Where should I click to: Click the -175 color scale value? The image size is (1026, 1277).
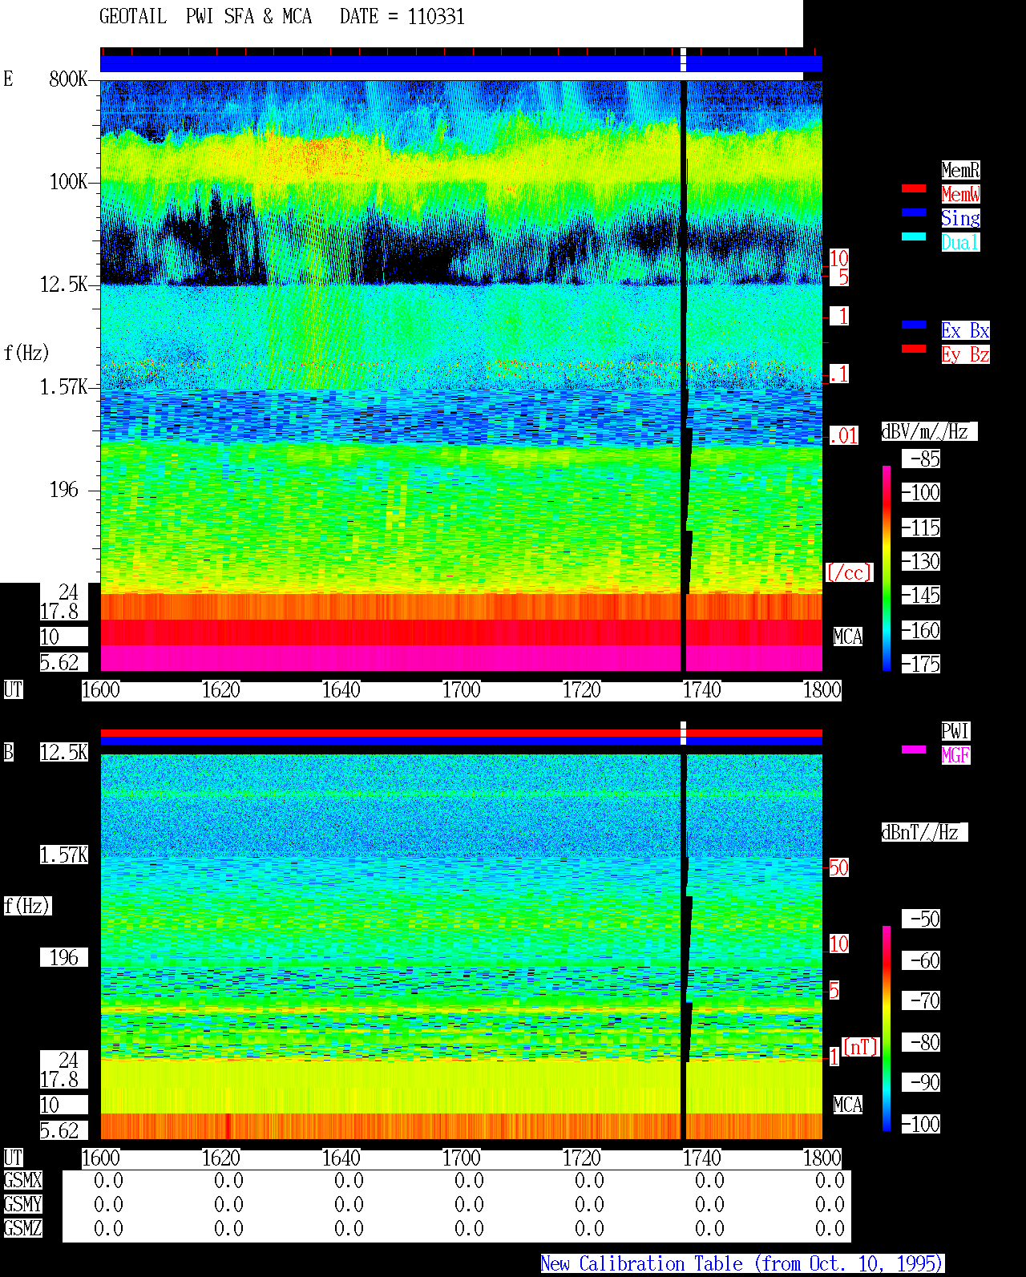[x=921, y=664]
